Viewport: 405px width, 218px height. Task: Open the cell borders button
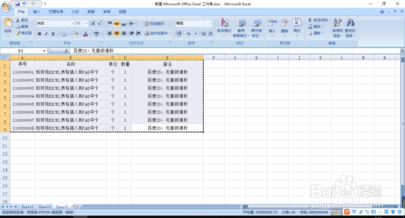pos(64,34)
